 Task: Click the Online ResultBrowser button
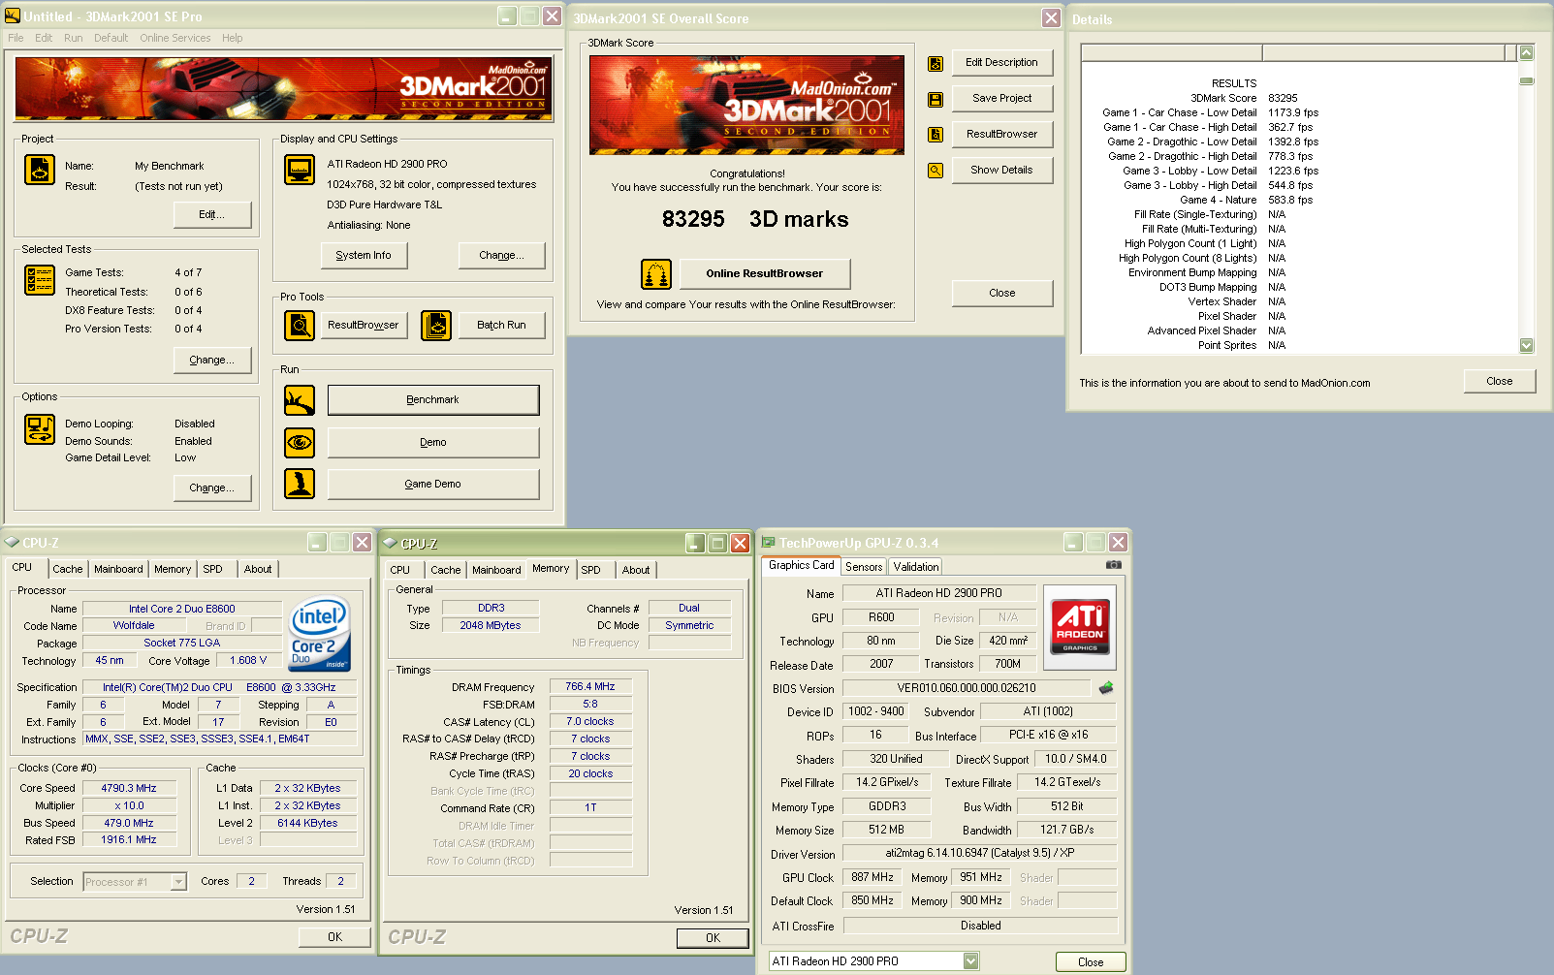coord(765,274)
